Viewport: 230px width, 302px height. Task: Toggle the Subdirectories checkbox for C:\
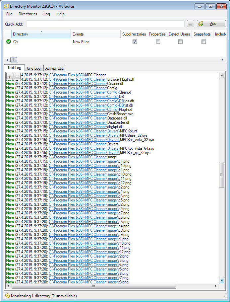click(135, 41)
